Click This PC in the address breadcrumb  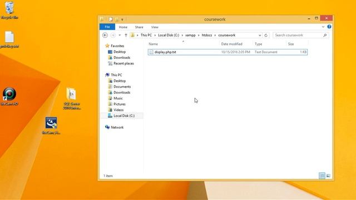click(146, 35)
